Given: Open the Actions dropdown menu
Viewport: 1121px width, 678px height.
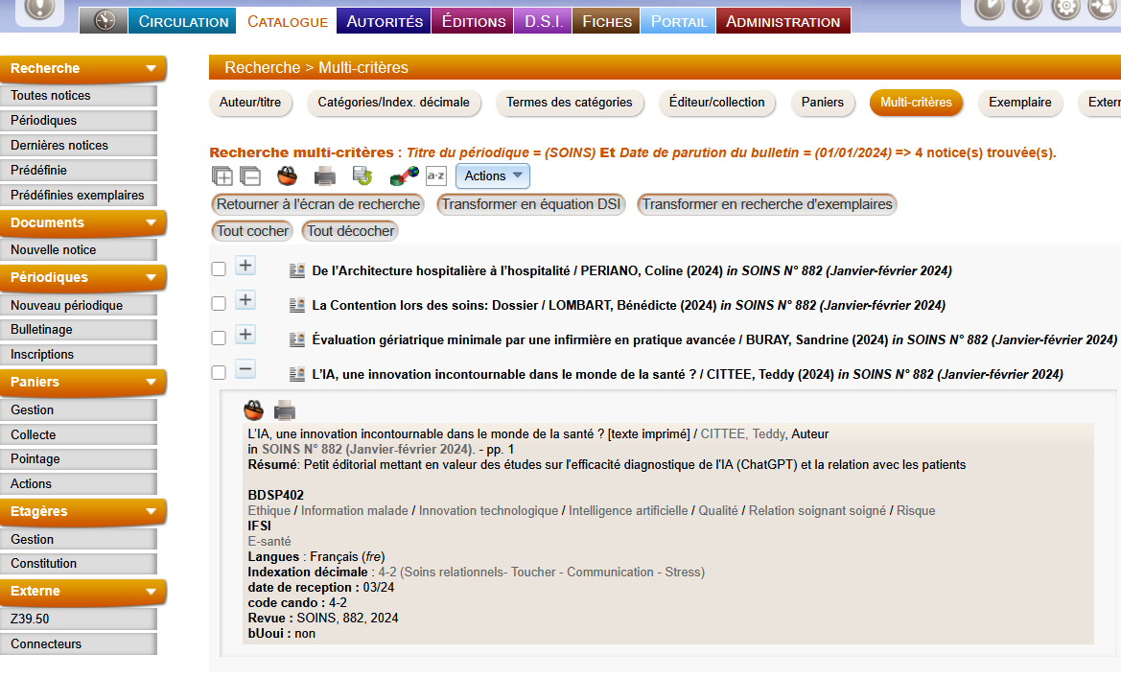Looking at the screenshot, I should click(493, 176).
